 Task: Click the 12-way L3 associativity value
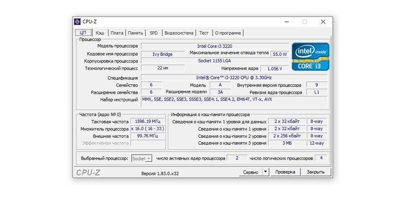click(x=317, y=143)
